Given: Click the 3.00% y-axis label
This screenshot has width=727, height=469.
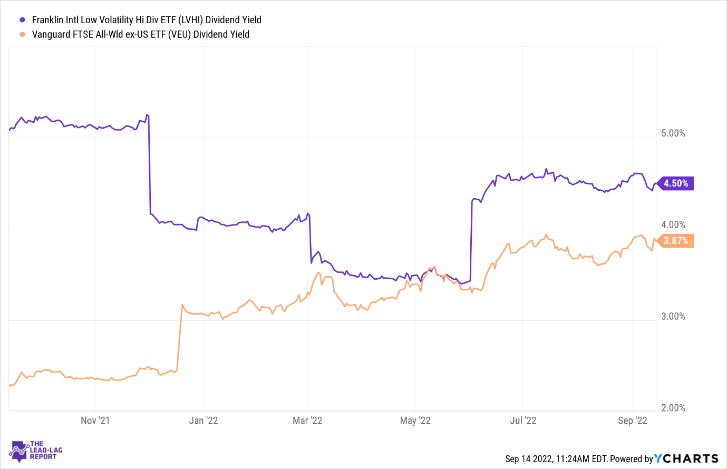Looking at the screenshot, I should pos(673,317).
